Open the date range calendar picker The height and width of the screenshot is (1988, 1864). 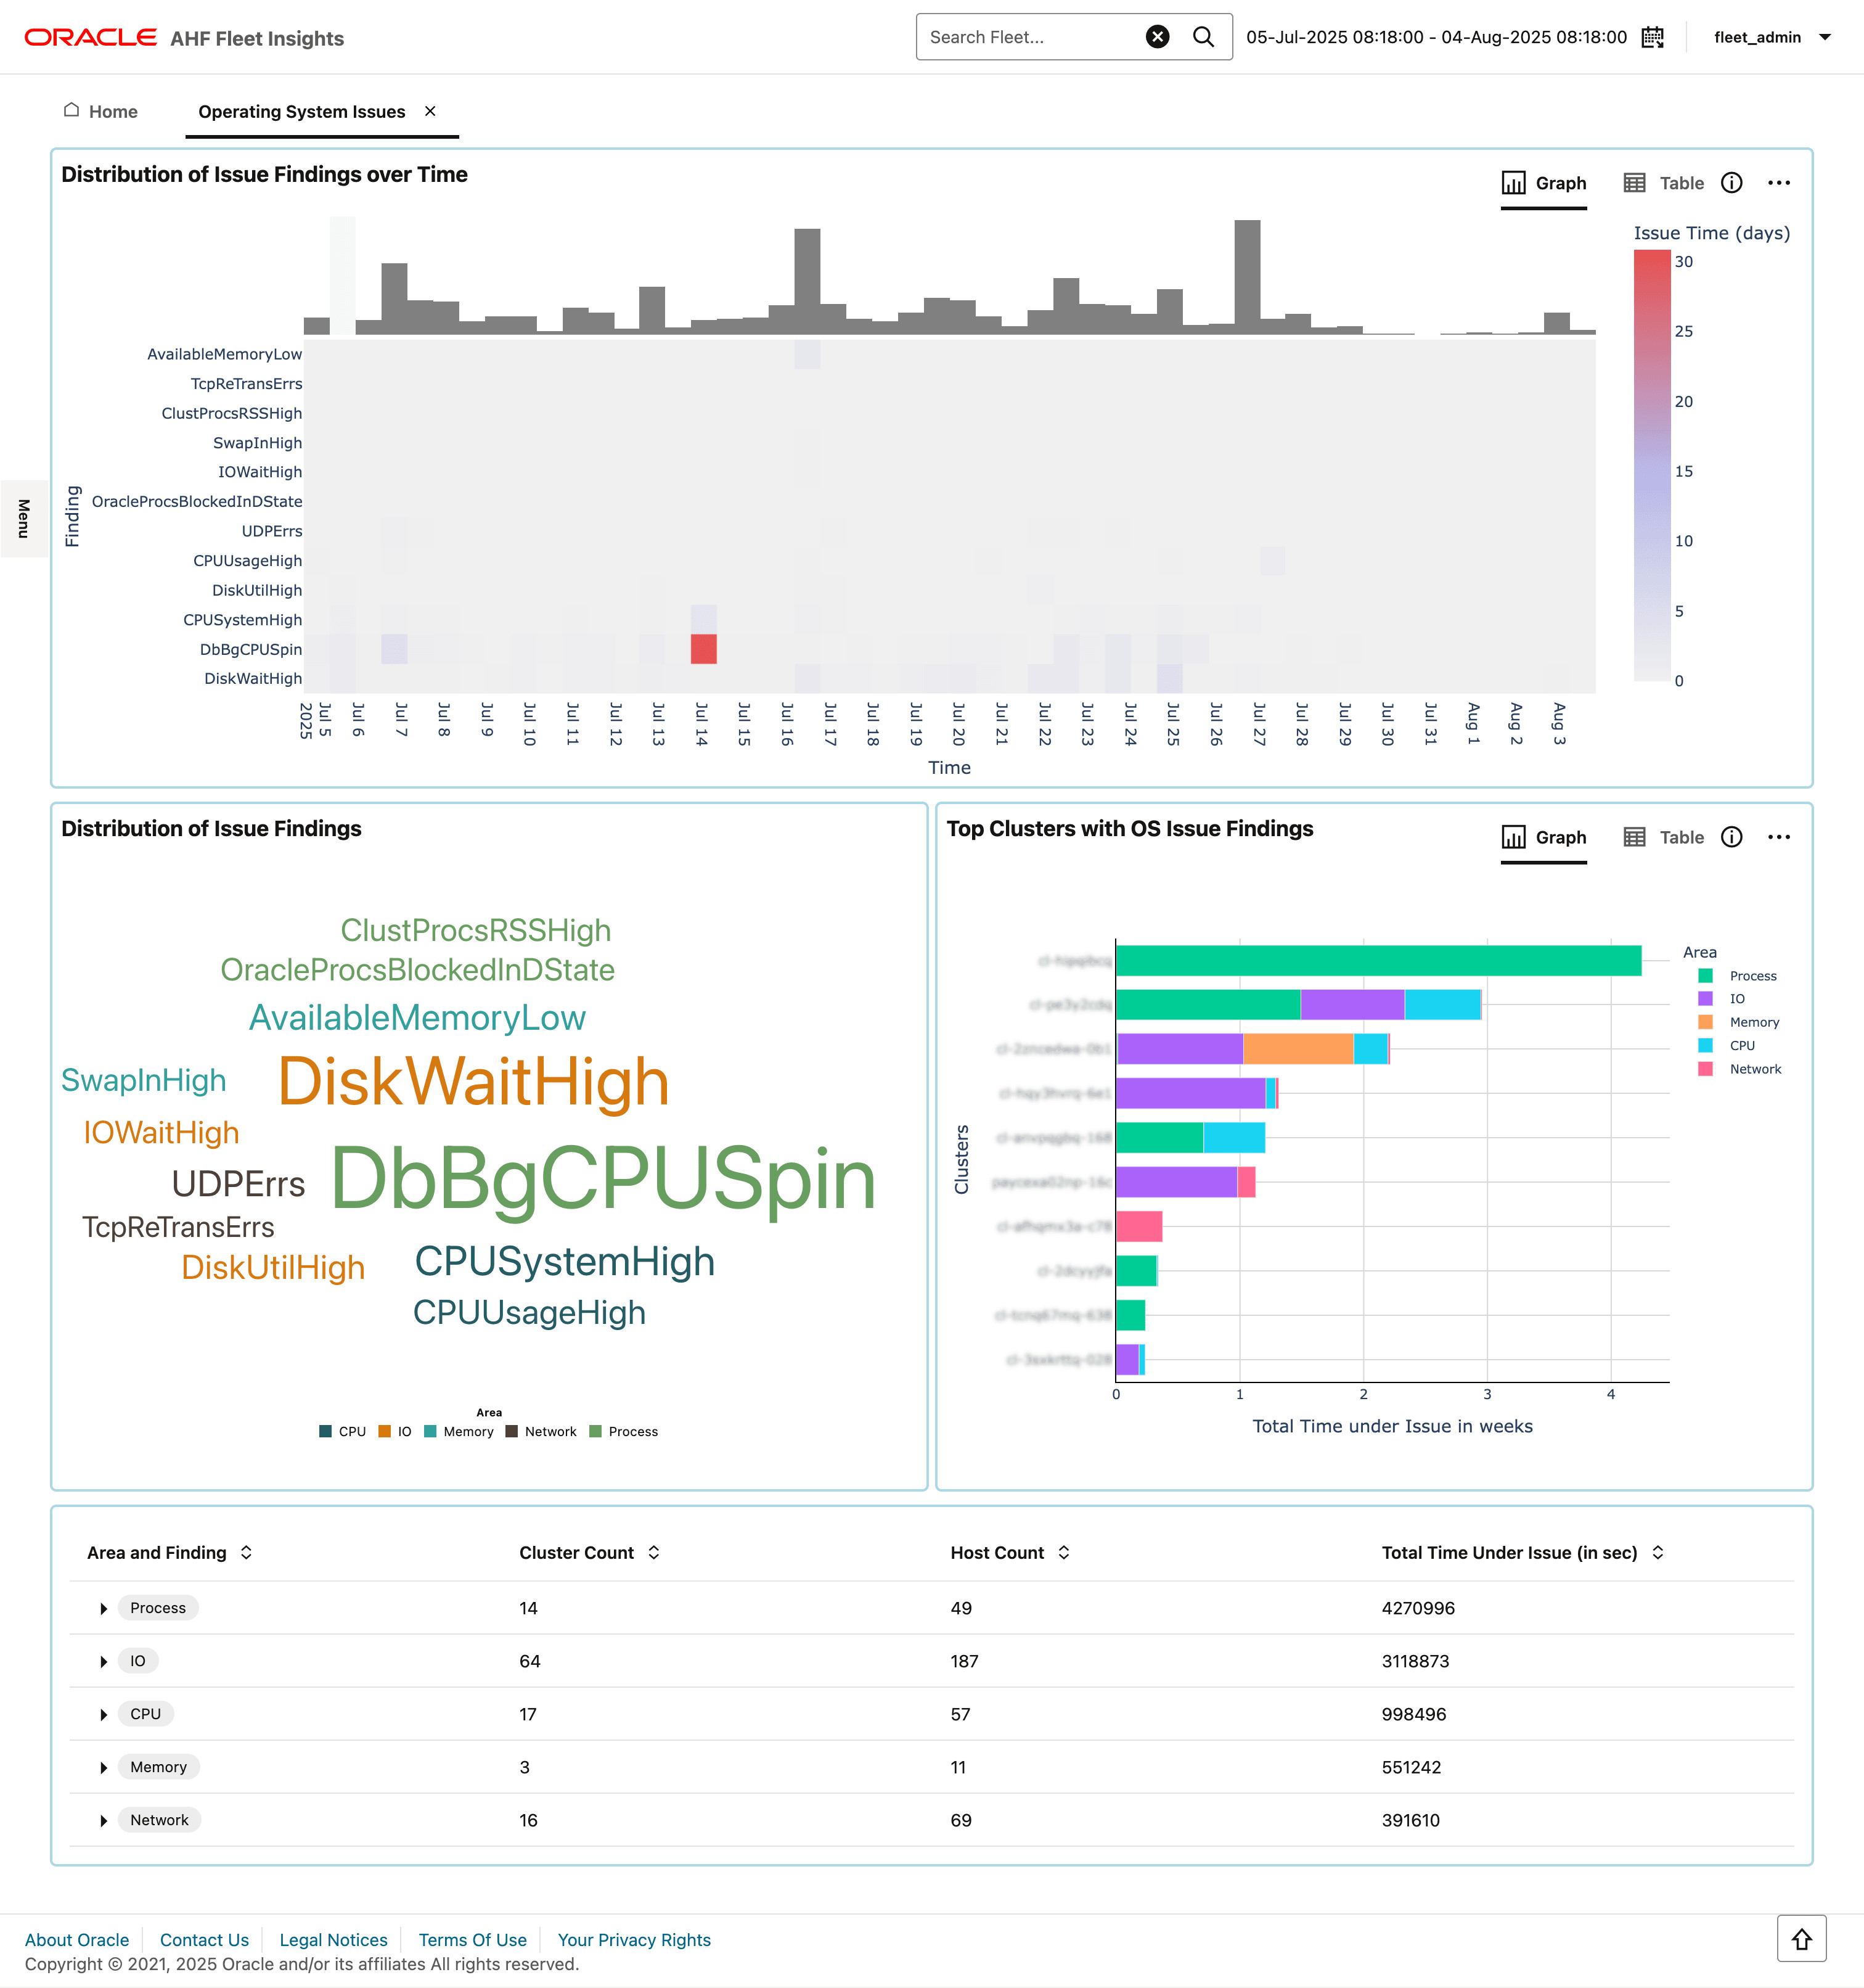click(x=1653, y=37)
